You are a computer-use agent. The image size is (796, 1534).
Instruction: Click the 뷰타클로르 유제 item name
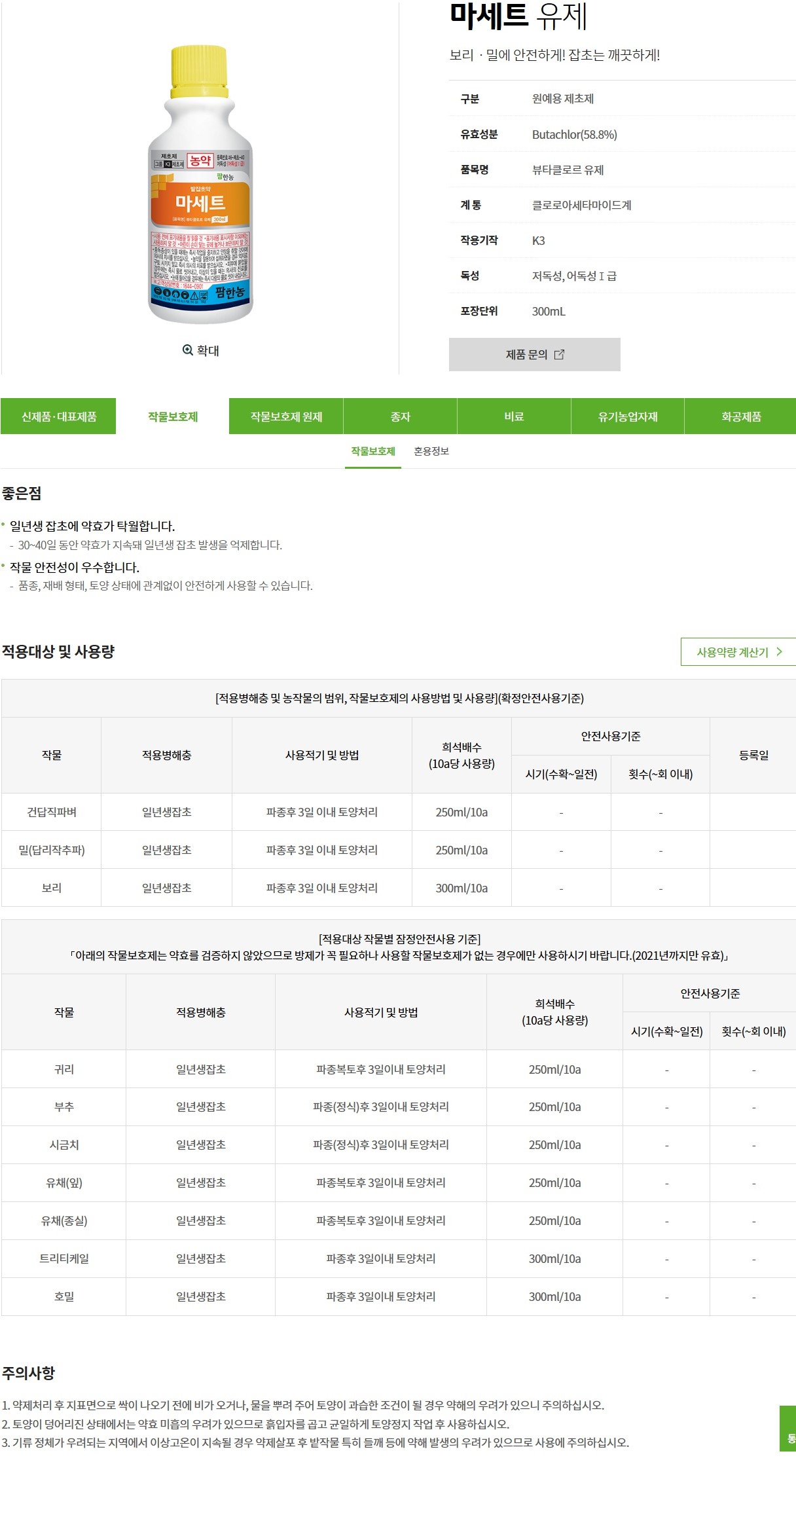point(568,170)
